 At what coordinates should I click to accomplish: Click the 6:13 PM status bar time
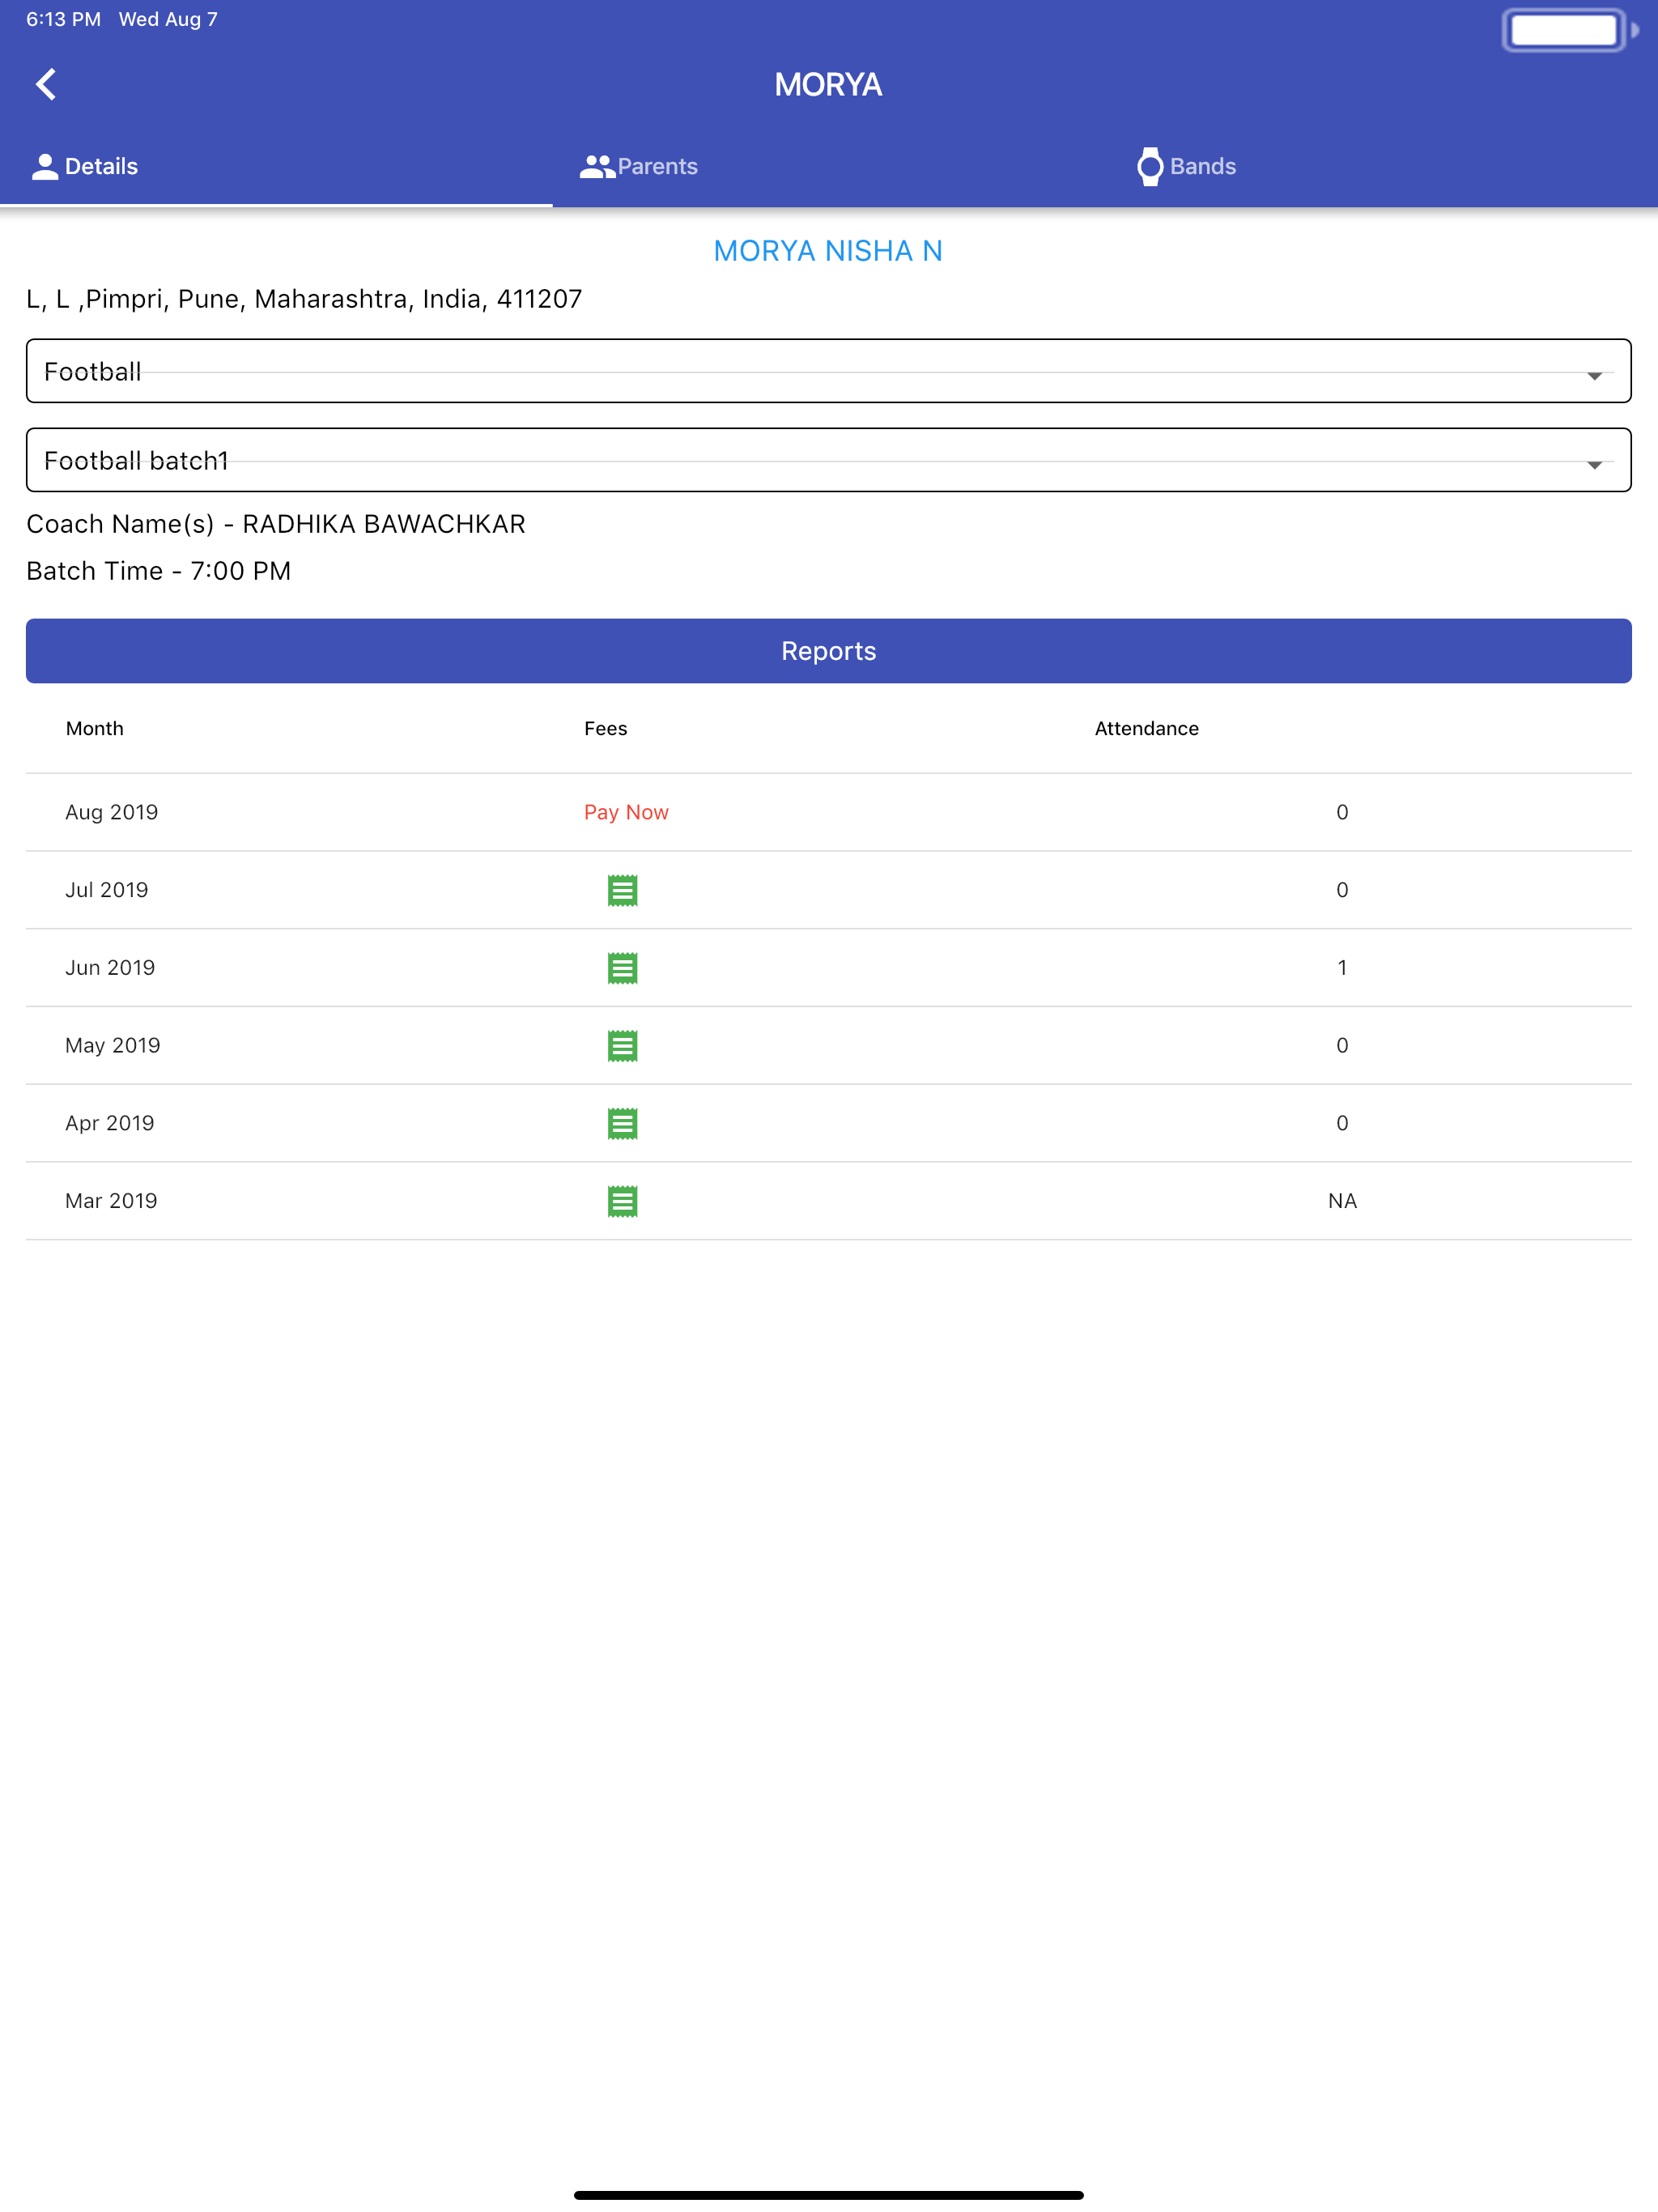coord(63,19)
